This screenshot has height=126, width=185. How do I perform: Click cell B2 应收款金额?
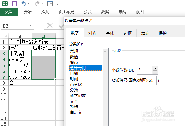point(44,48)
